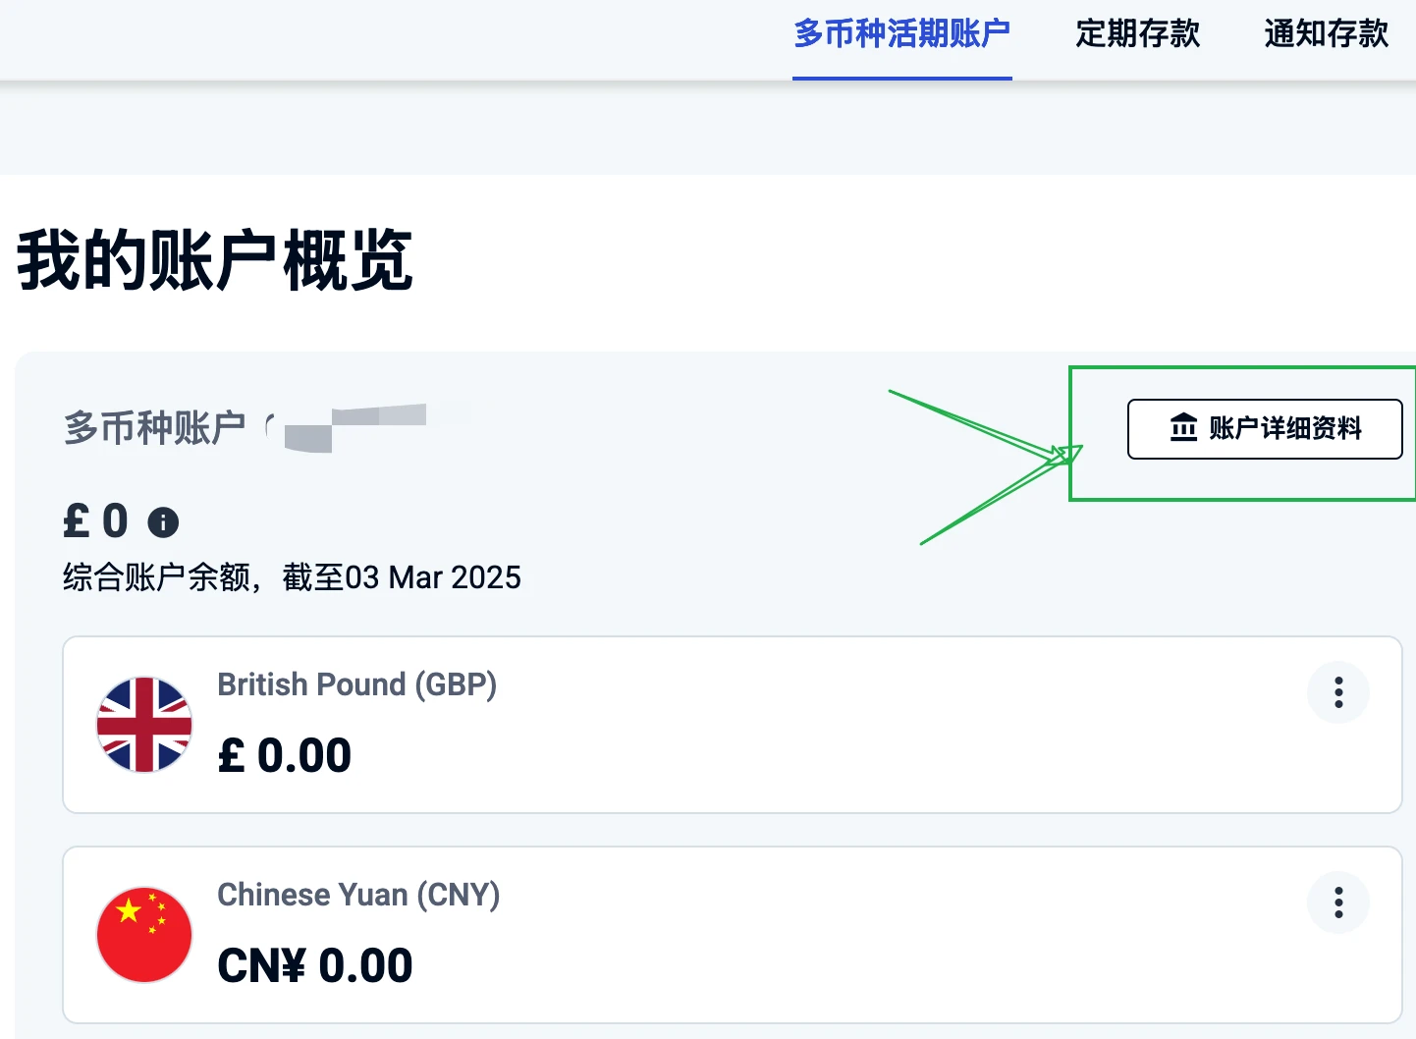Image resolution: width=1416 pixels, height=1039 pixels.
Task: Switch to the 通知存款 tab
Action: click(1327, 33)
